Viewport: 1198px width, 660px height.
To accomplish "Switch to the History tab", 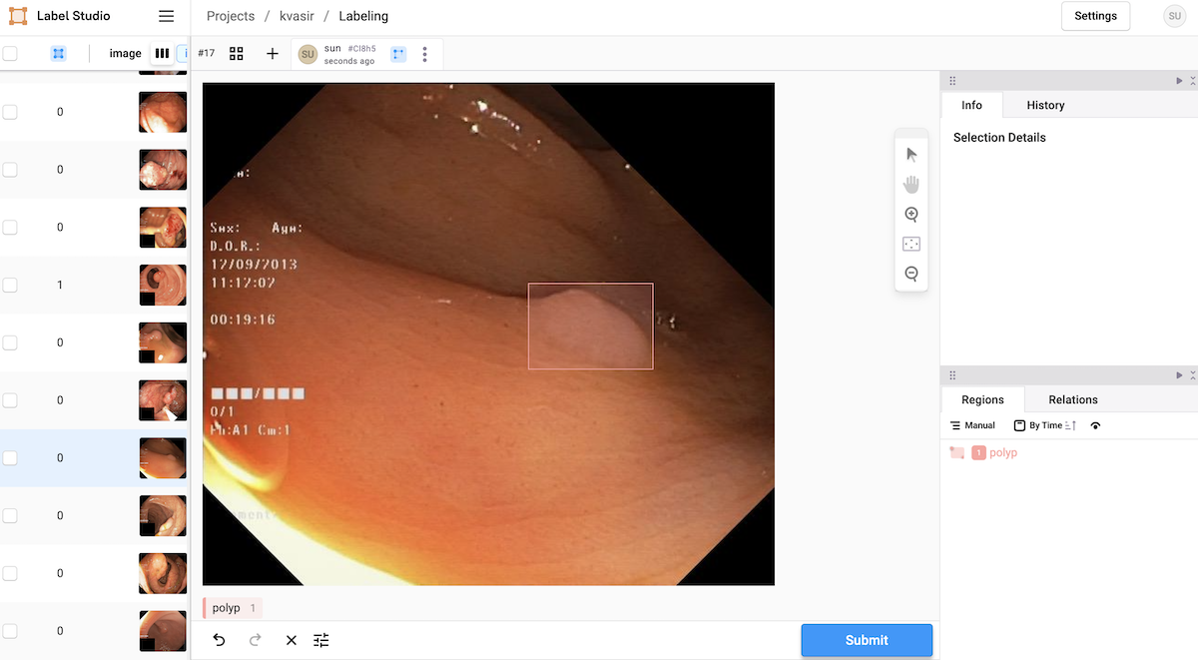I will [x=1045, y=105].
